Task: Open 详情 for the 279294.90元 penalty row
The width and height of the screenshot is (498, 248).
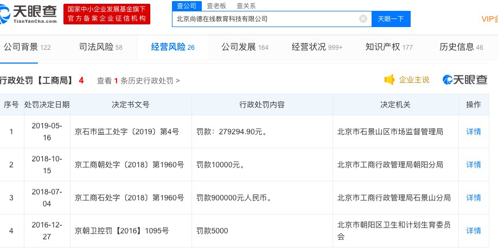Action: pos(473,132)
